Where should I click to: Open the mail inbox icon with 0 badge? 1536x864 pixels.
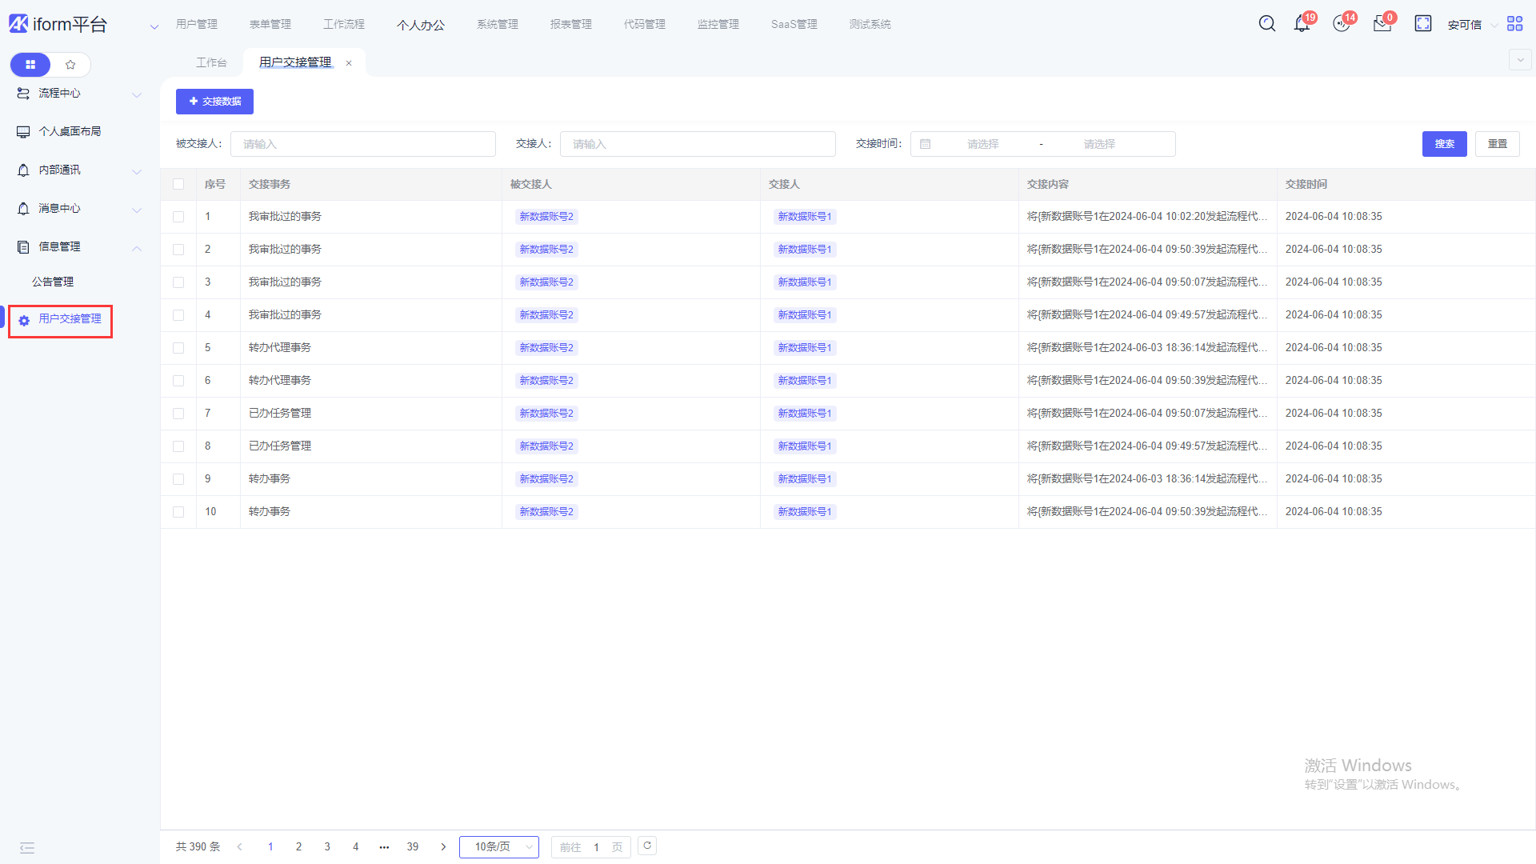click(x=1382, y=24)
